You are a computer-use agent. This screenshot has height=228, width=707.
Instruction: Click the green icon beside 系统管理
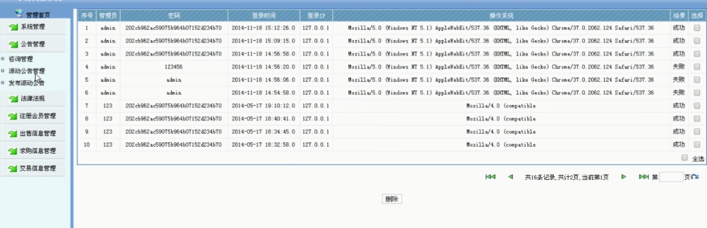point(13,27)
